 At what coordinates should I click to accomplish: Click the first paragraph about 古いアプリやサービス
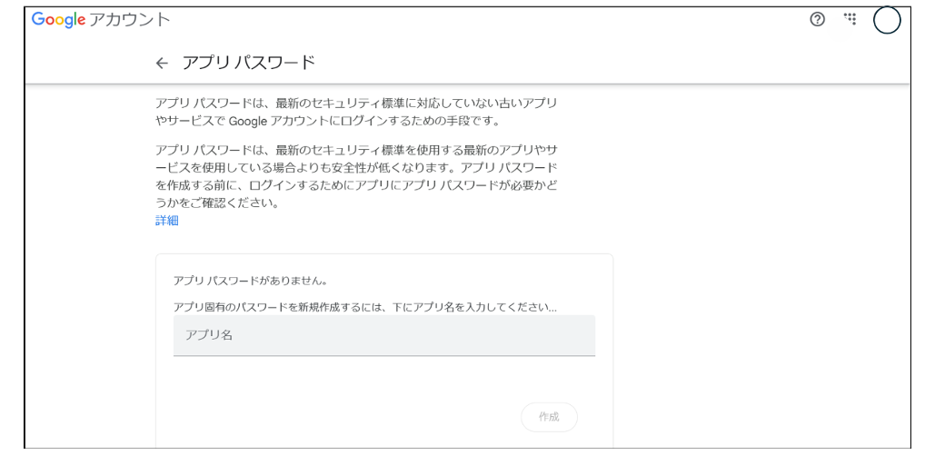coord(355,112)
